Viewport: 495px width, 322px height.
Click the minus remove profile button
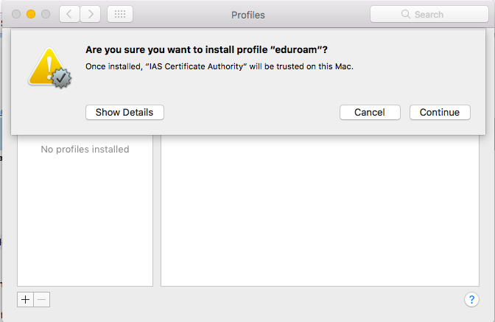pos(41,299)
